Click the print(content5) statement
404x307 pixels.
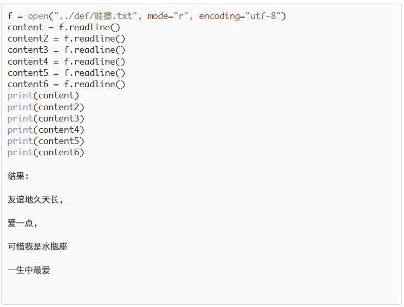(46, 141)
